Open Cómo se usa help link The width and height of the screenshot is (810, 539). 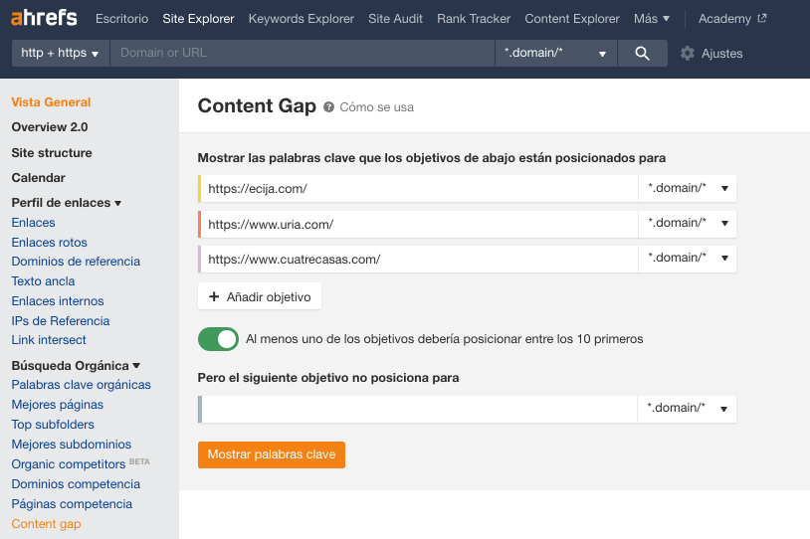tap(376, 107)
